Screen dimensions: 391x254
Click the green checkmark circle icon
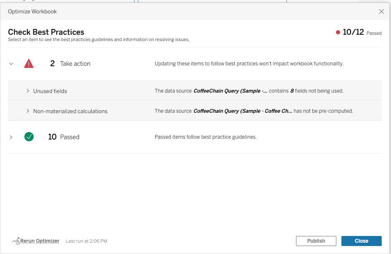(29, 137)
